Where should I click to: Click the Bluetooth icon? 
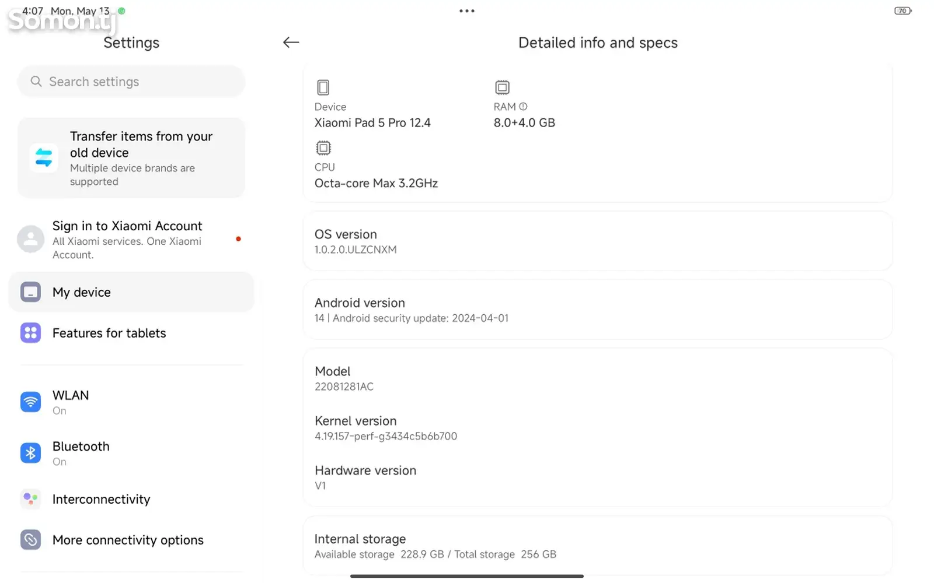point(30,453)
